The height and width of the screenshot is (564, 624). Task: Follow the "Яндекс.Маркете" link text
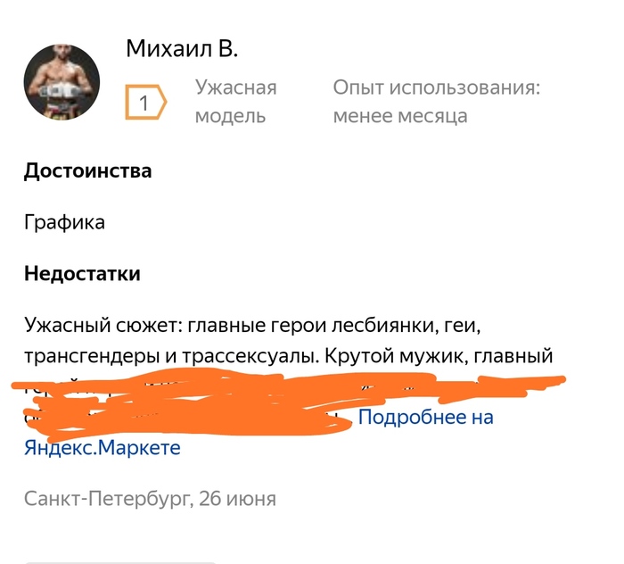click(103, 447)
